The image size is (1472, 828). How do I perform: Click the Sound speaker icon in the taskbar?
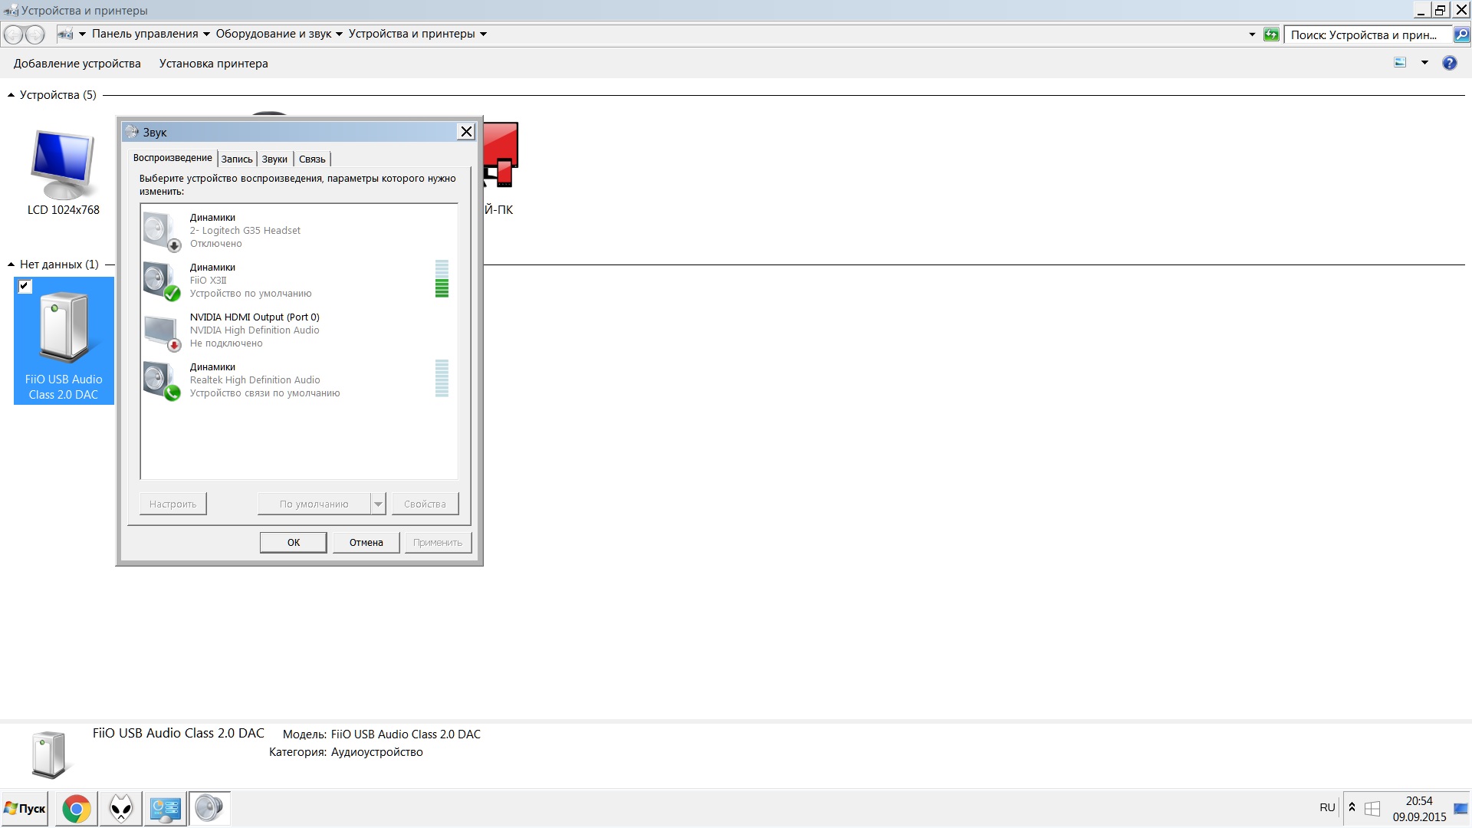[x=209, y=808]
